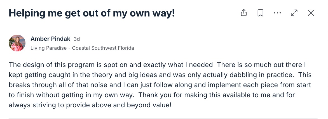
Task: Expand the post to full screen
Action: [x=294, y=13]
